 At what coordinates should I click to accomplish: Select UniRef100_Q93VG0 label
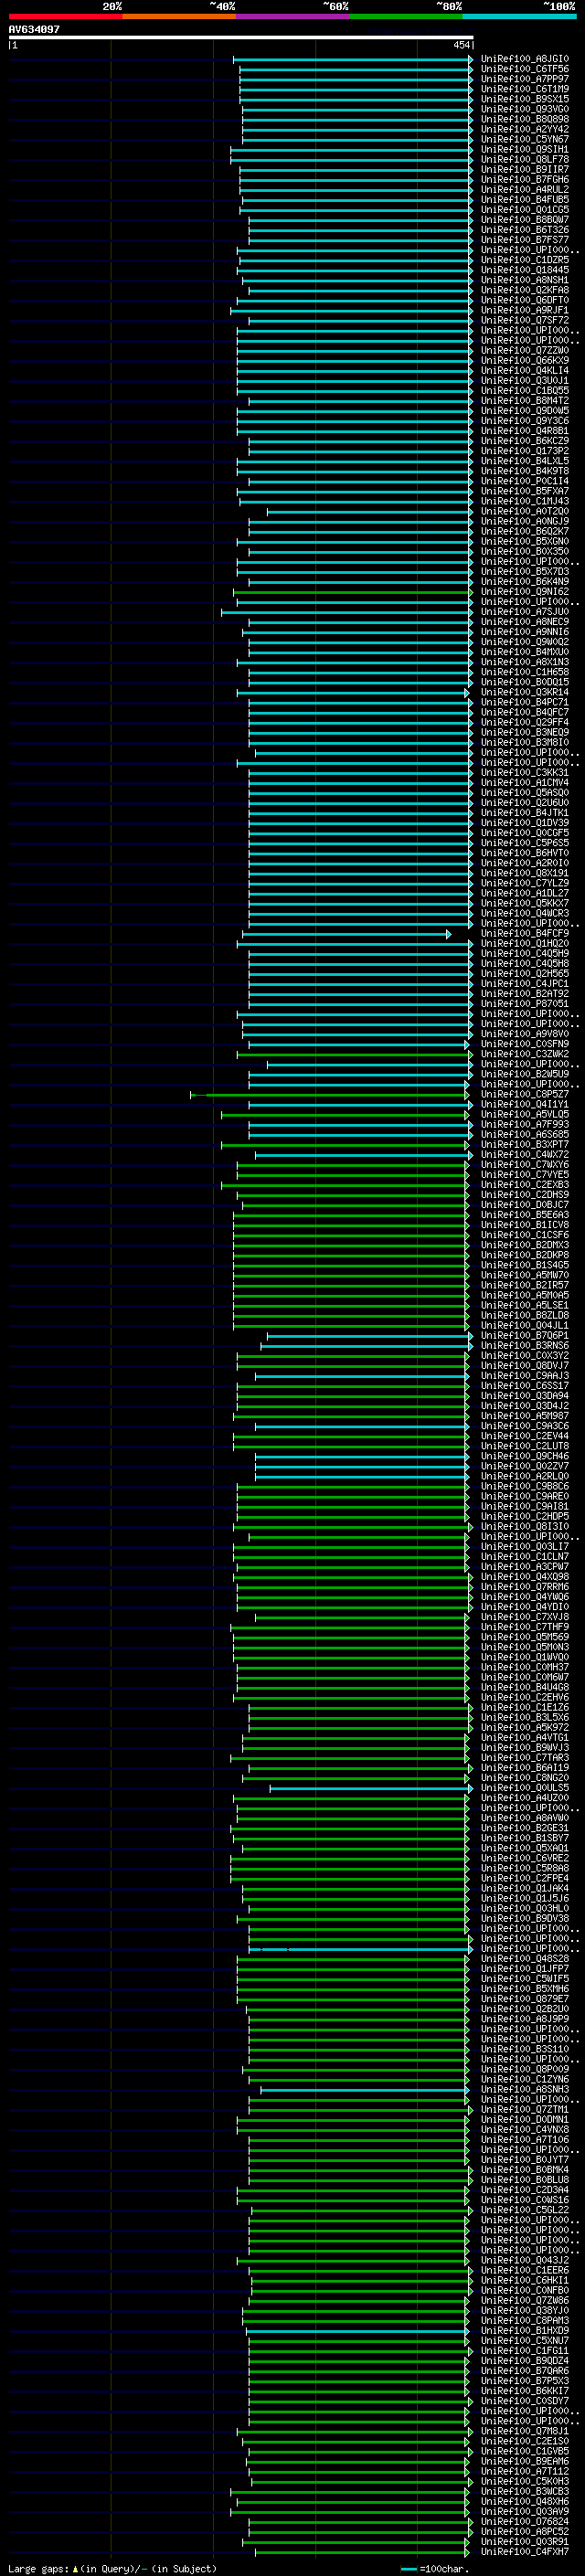pos(525,109)
